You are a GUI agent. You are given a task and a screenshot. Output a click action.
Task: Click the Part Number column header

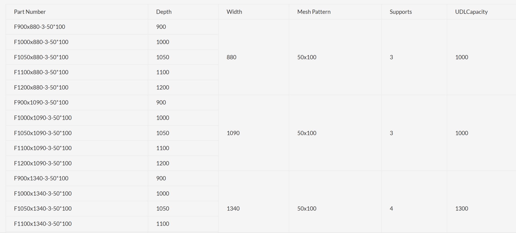coord(30,12)
